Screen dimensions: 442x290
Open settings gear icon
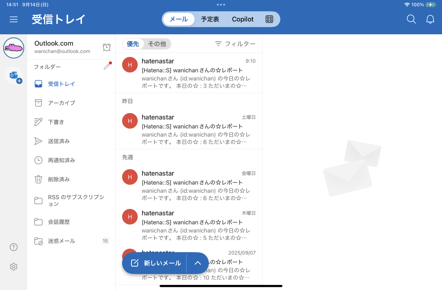[x=14, y=266]
